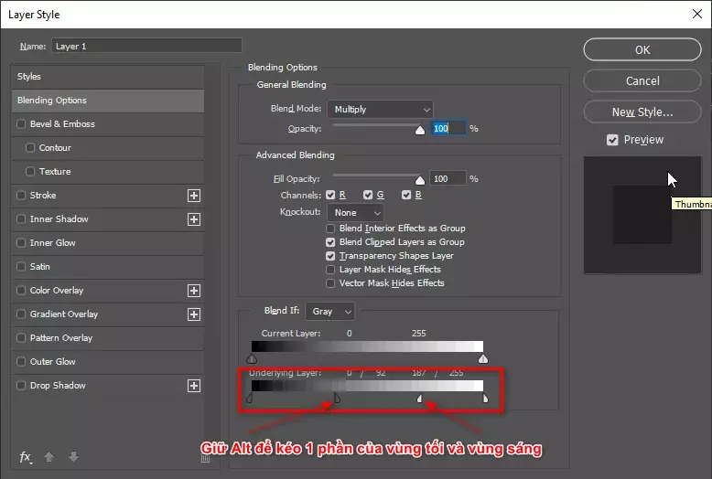The image size is (712, 479).
Task: Select Blending Options in left list
Action: [x=108, y=101]
